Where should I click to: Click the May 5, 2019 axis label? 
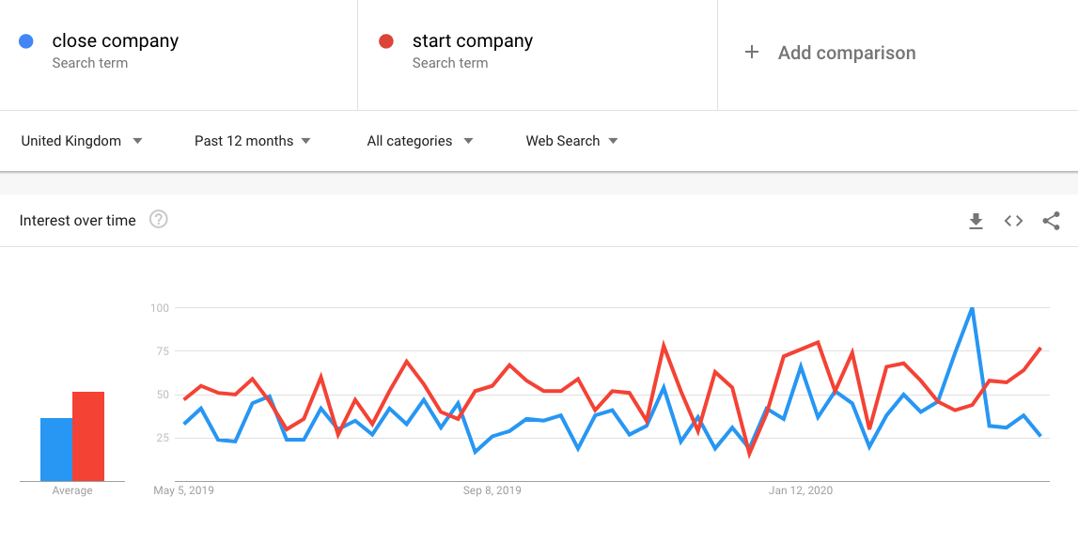click(183, 490)
